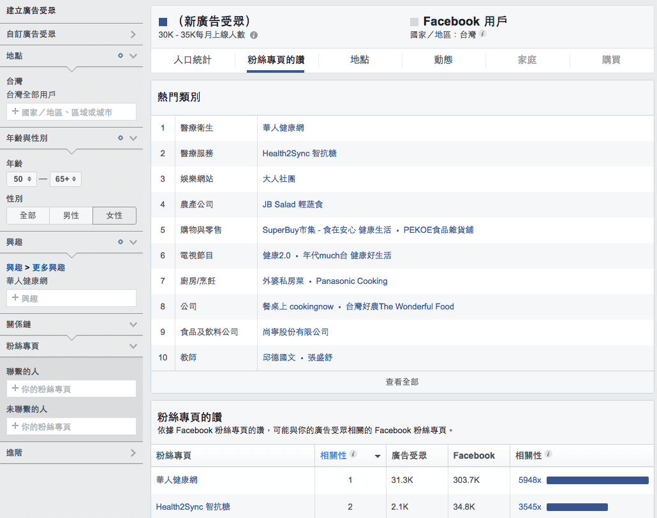Switch to the 人口統計 tab
The image size is (657, 518).
coord(193,60)
